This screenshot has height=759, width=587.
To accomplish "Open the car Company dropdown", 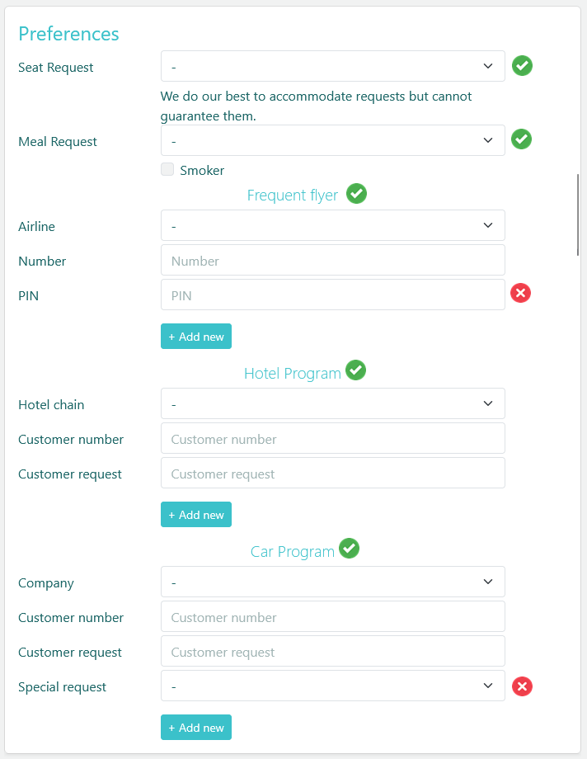I will tap(332, 582).
